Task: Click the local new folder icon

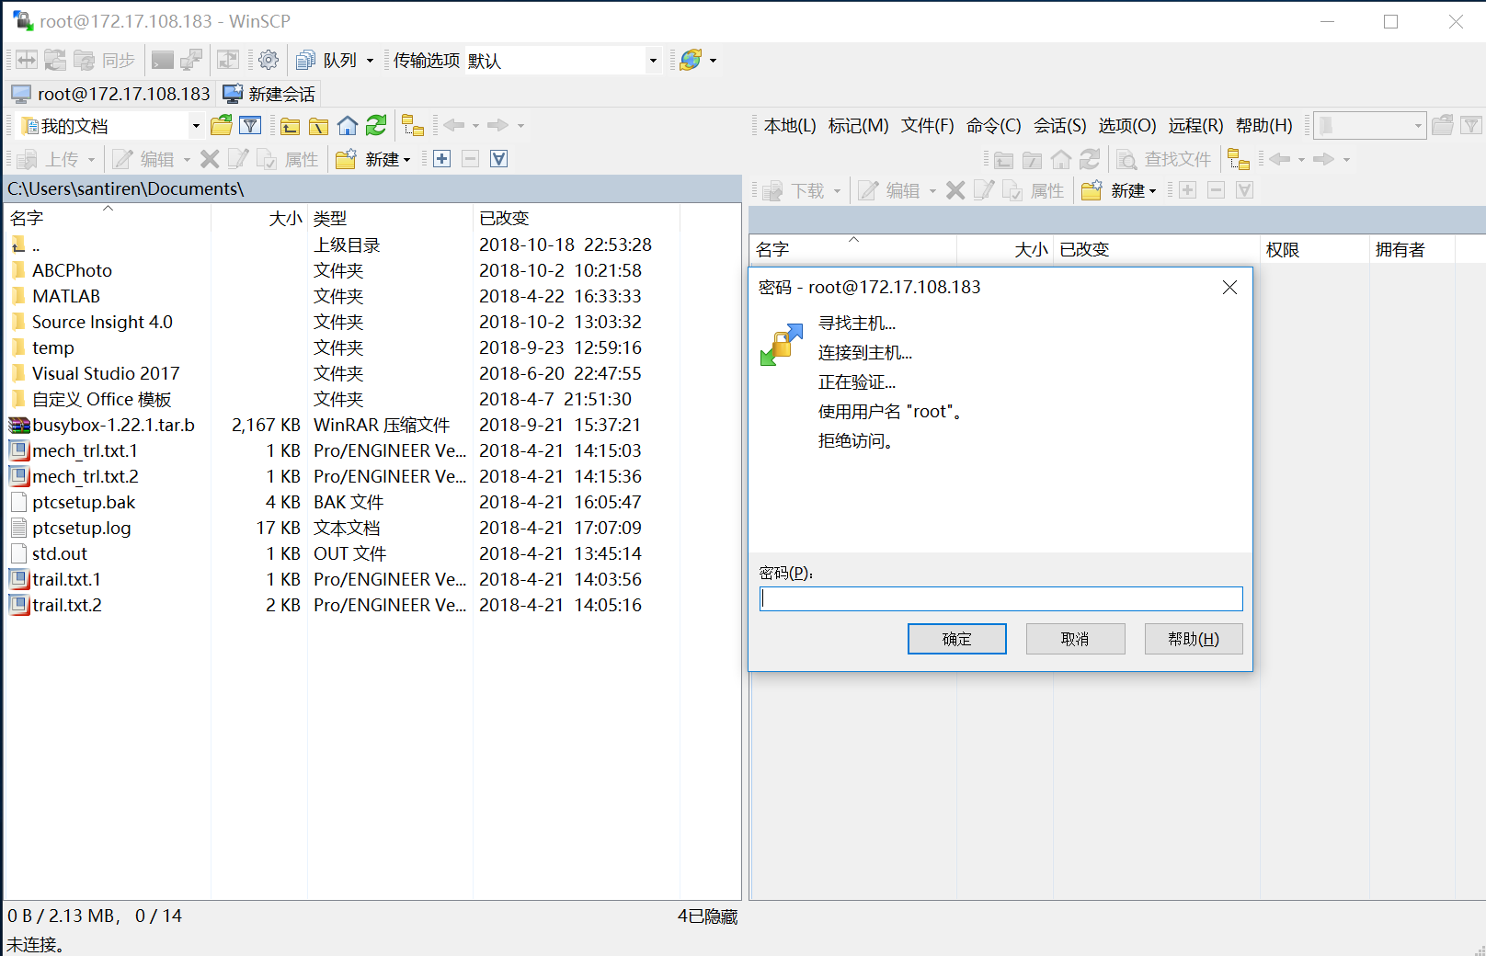Action: tap(346, 159)
